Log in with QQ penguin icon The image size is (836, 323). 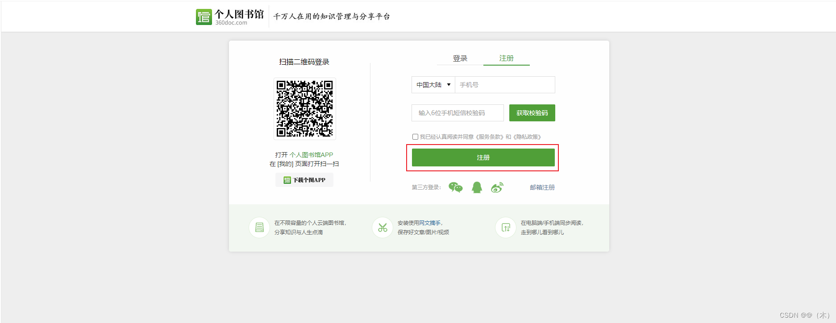[x=477, y=187]
